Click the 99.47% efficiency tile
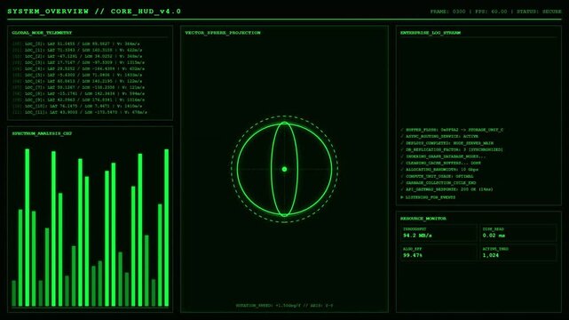569x320 pixels. pos(439,252)
